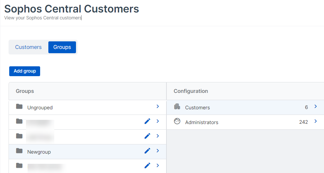
Task: Click the chevron for the group below Newgroup
Action: (x=158, y=165)
